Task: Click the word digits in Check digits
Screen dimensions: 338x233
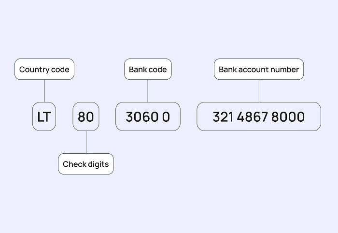Action: (x=99, y=164)
